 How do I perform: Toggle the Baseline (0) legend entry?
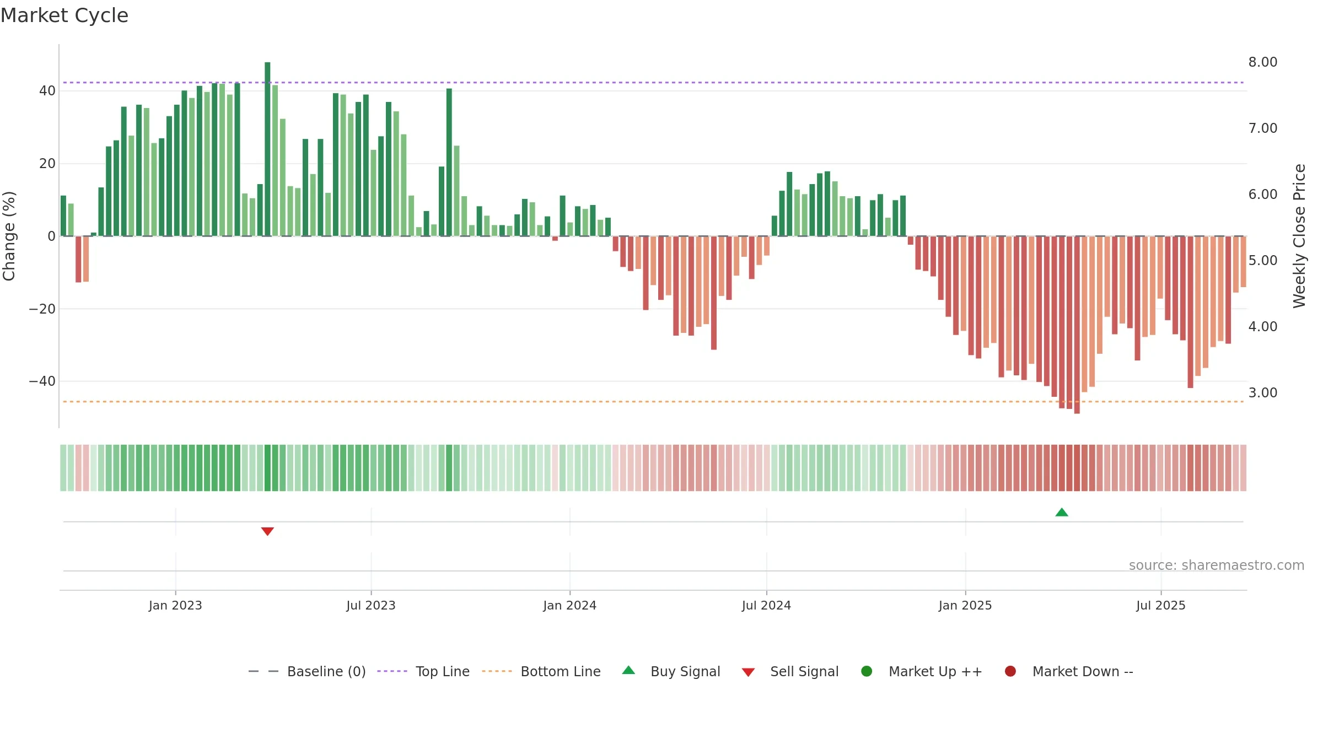click(x=307, y=671)
